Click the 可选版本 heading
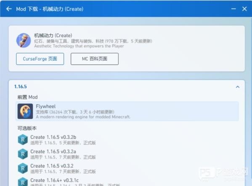The height and width of the screenshot is (186, 252). (x=27, y=128)
